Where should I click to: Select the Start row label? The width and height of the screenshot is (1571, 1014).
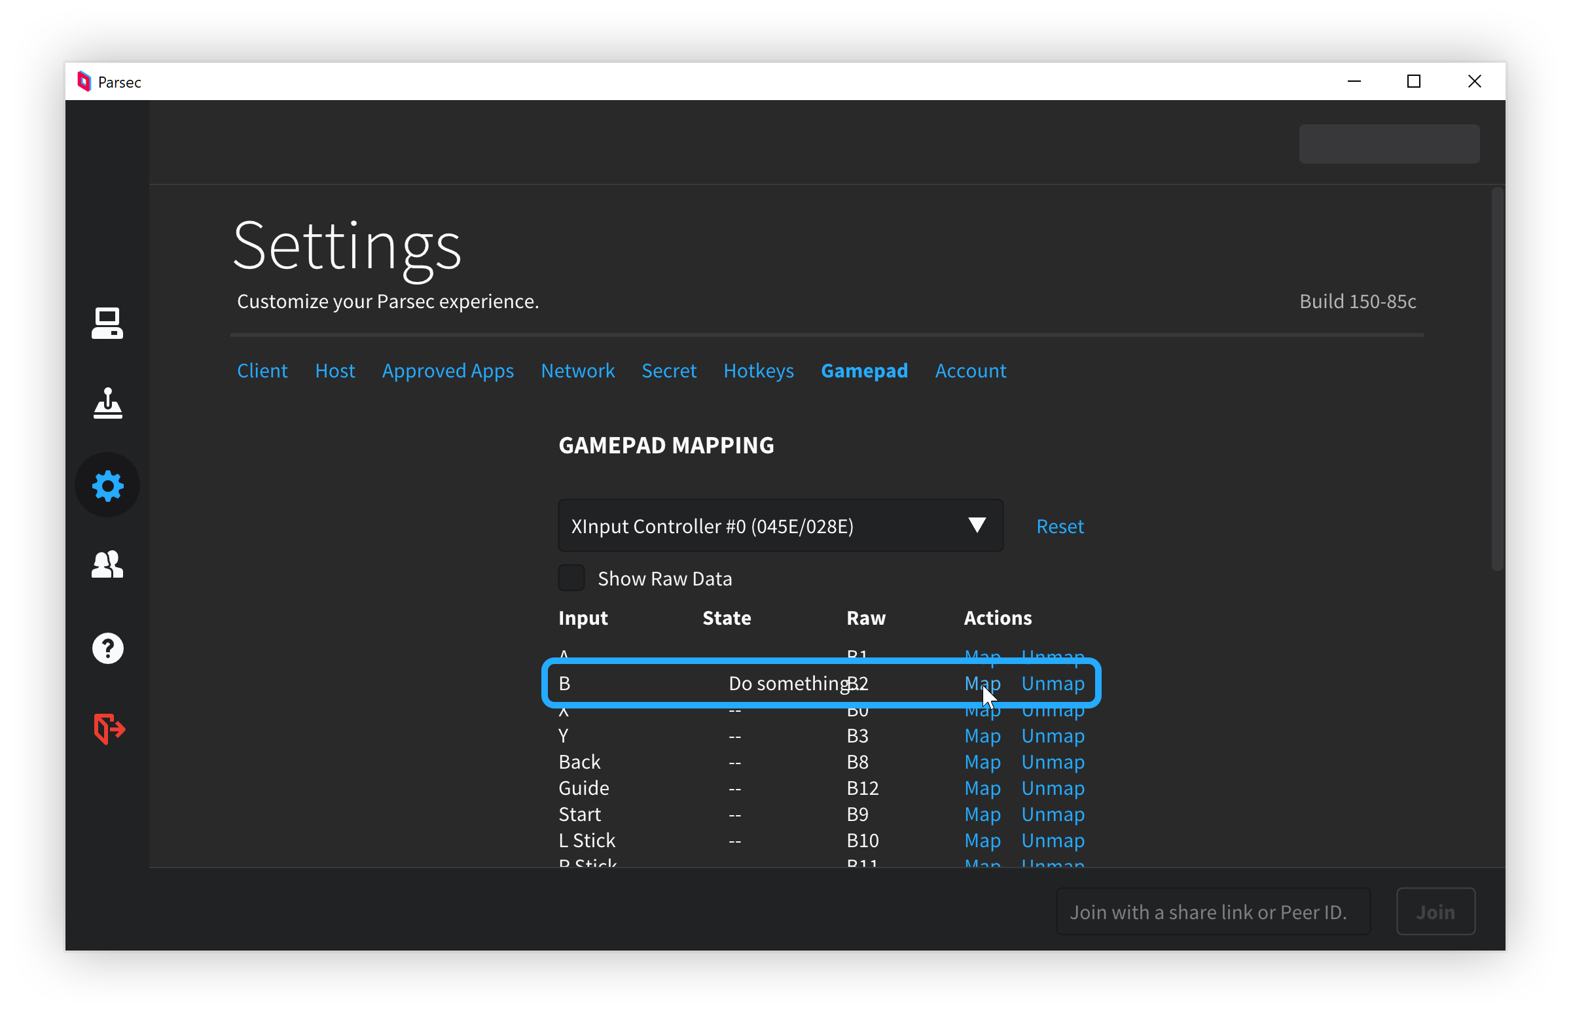coord(580,814)
